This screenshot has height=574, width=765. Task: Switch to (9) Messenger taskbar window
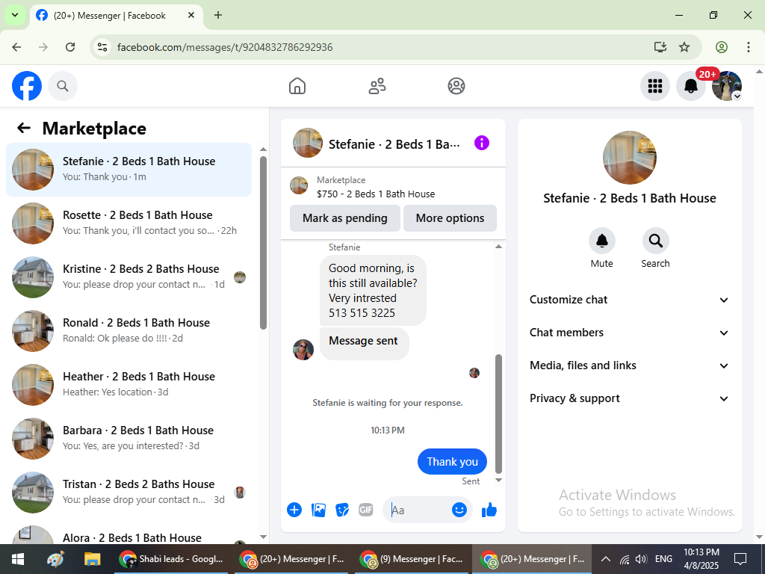click(412, 559)
